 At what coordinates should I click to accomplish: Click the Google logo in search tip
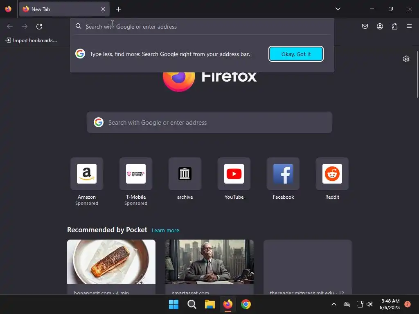pos(80,54)
